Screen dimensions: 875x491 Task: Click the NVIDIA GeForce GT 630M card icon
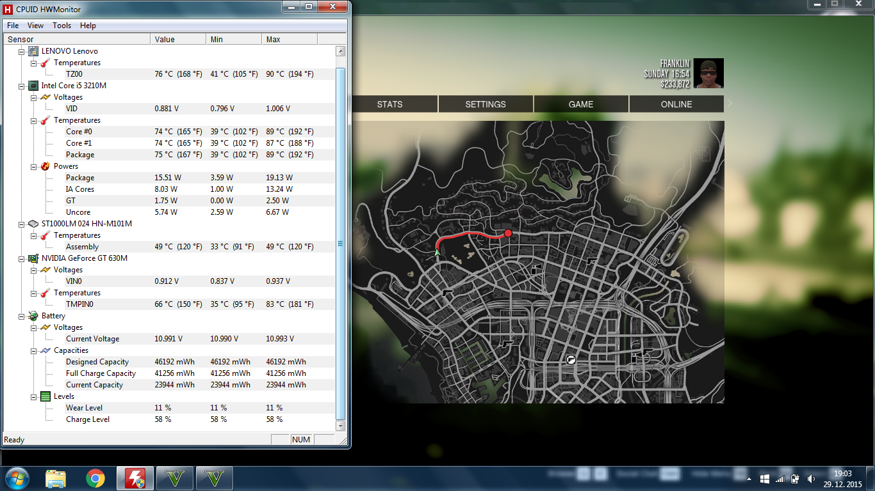click(33, 258)
